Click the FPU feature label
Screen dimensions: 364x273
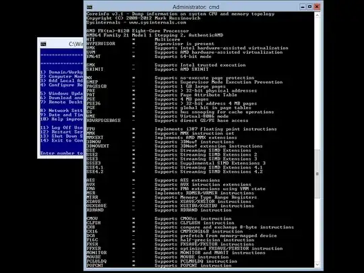point(90,129)
